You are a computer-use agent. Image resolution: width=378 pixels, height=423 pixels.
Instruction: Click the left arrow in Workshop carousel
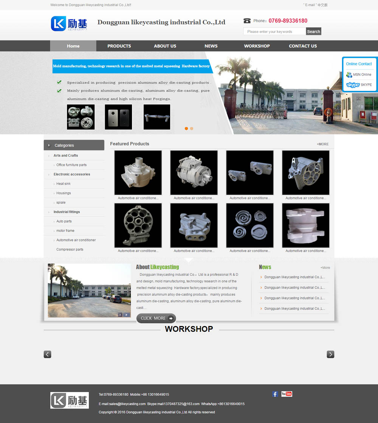[47, 354]
